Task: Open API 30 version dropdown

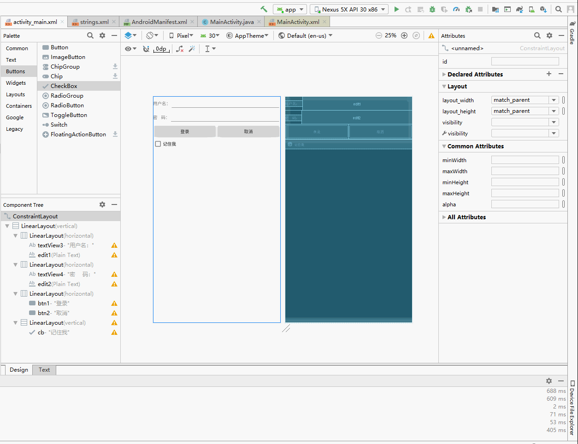Action: coord(210,35)
